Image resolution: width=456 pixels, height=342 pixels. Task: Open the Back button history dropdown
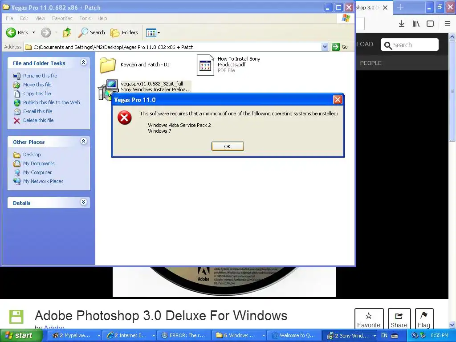point(33,33)
